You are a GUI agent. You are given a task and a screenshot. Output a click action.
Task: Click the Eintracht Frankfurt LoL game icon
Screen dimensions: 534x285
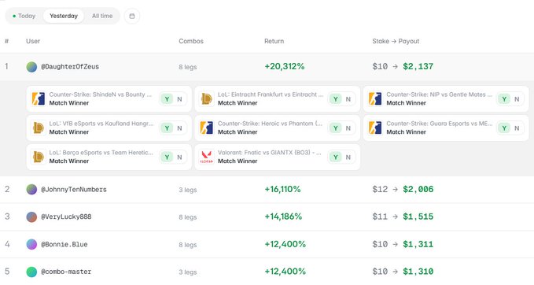(207, 99)
